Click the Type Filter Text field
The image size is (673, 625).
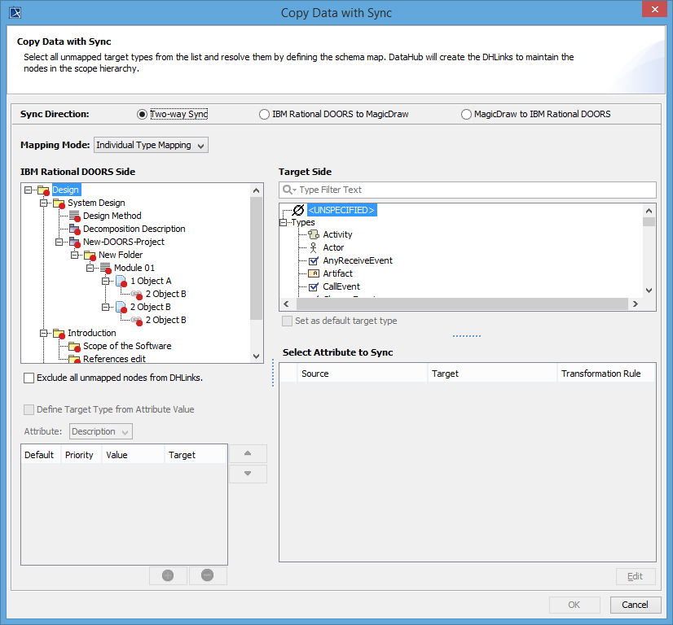pyautogui.click(x=473, y=190)
